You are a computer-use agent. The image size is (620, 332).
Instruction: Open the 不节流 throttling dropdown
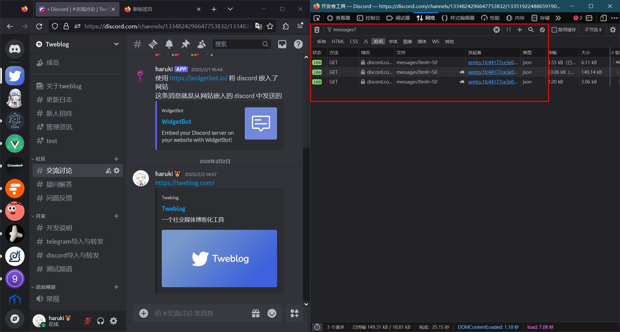[593, 30]
